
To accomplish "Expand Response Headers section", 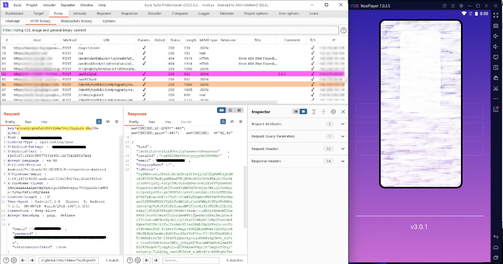I will [x=343, y=161].
